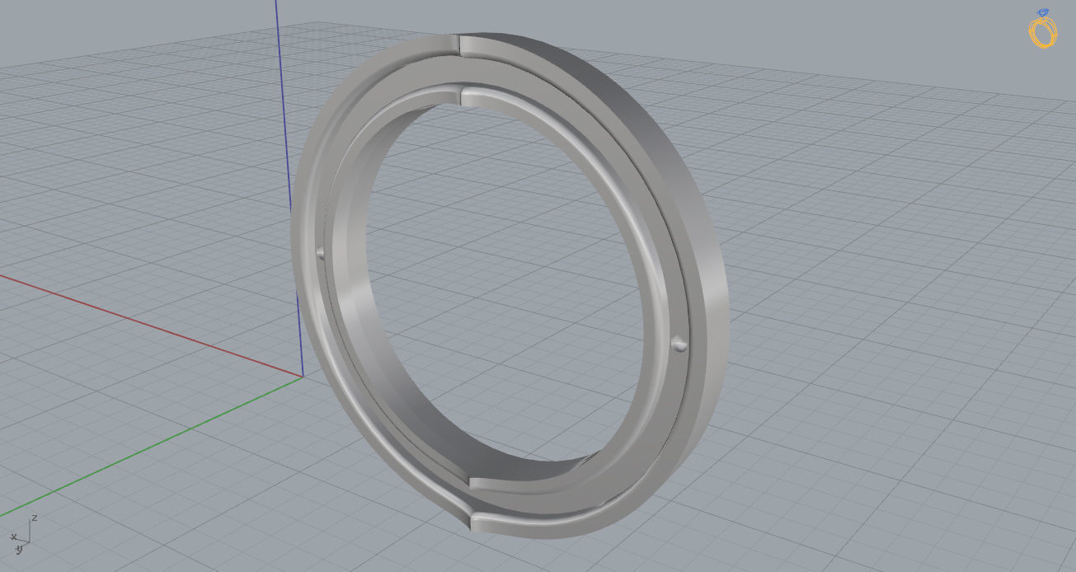Click the gold ring with gem icon
The height and width of the screenshot is (572, 1076).
coord(1043,30)
